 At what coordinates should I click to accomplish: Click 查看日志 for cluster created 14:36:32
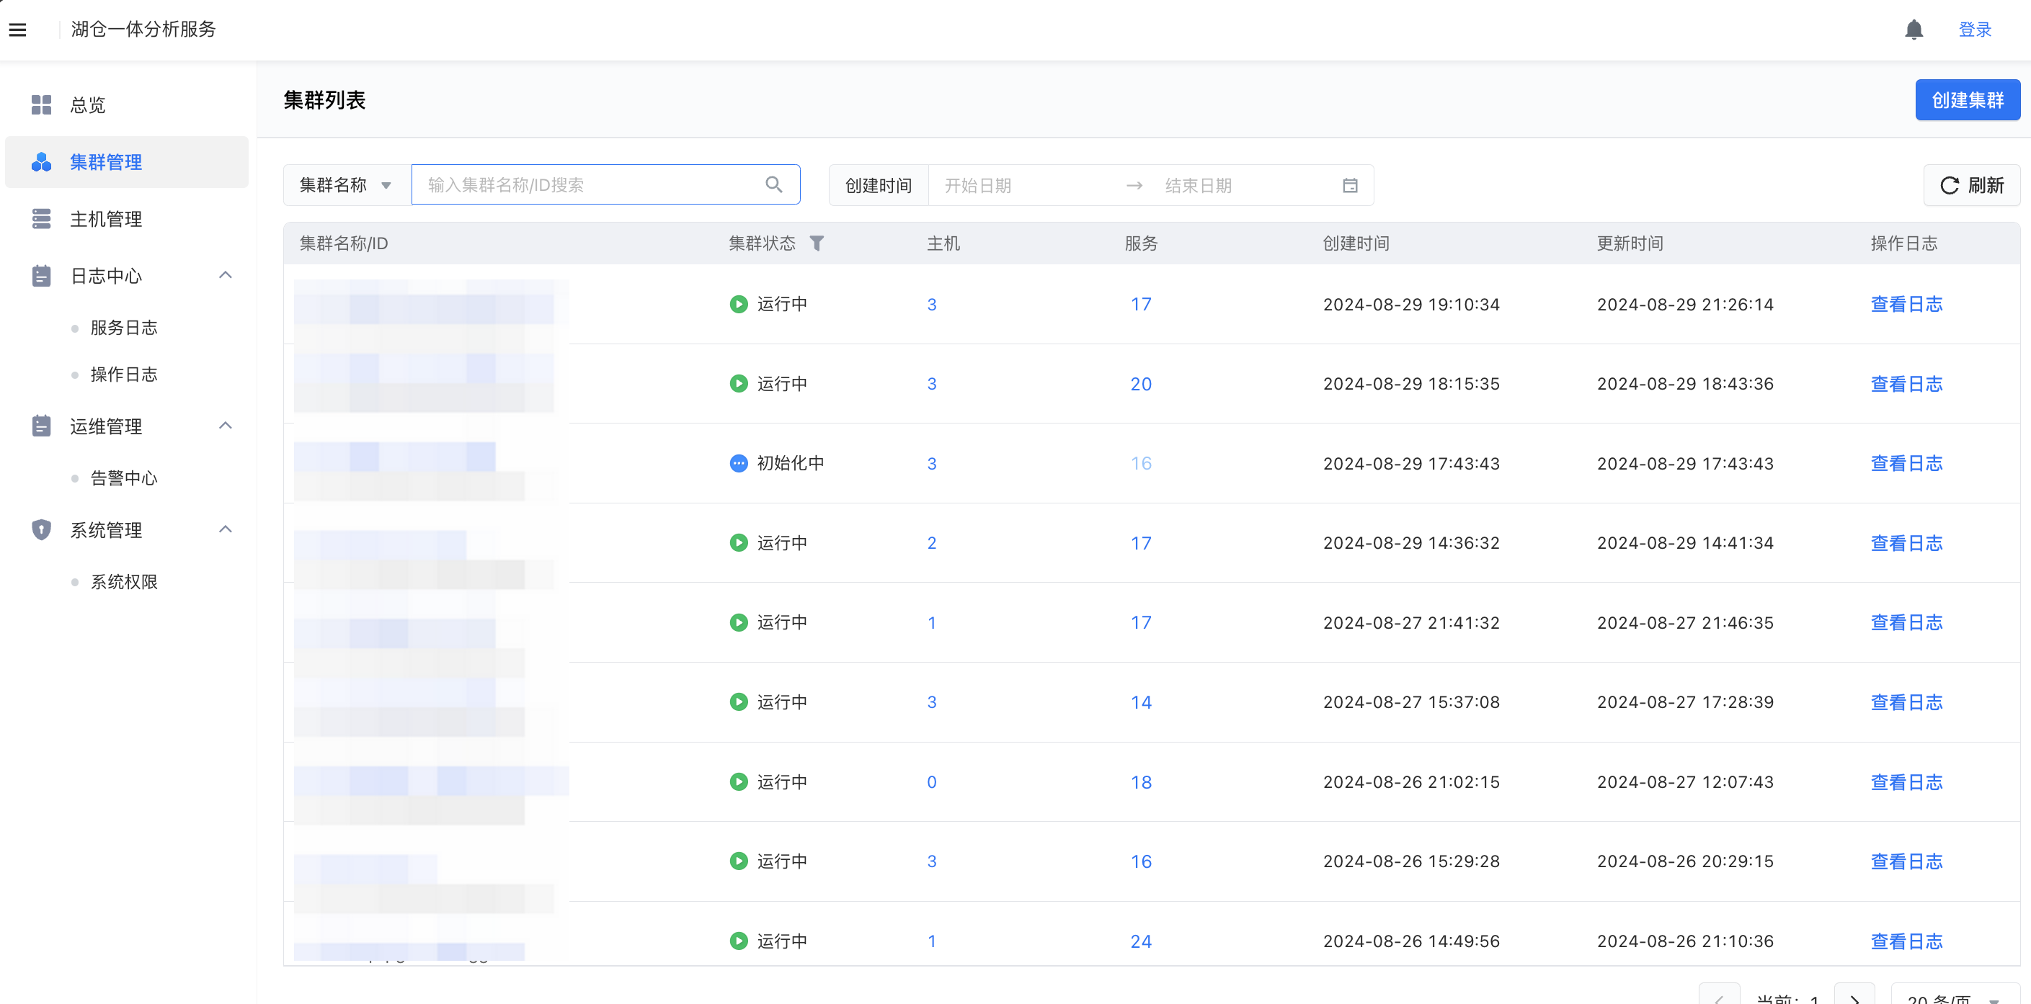(1906, 543)
